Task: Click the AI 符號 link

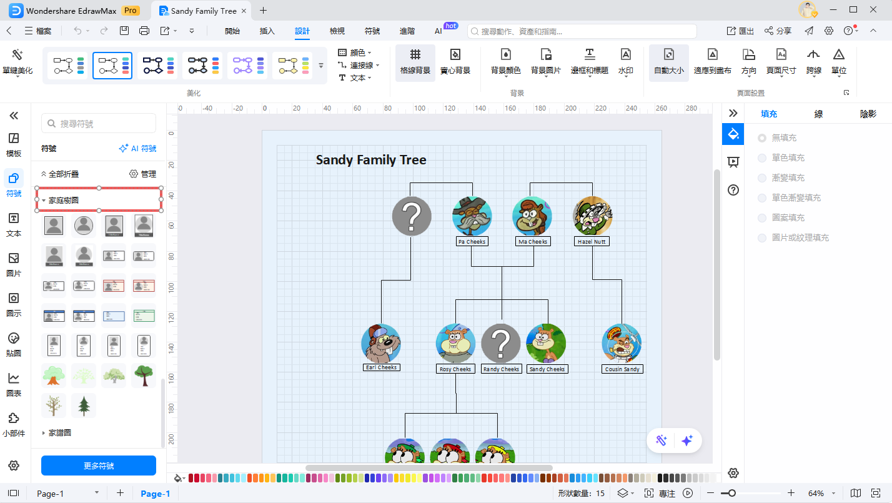Action: (x=138, y=149)
